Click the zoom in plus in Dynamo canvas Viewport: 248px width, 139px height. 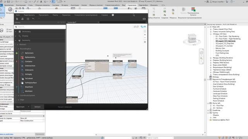[x=145, y=35]
